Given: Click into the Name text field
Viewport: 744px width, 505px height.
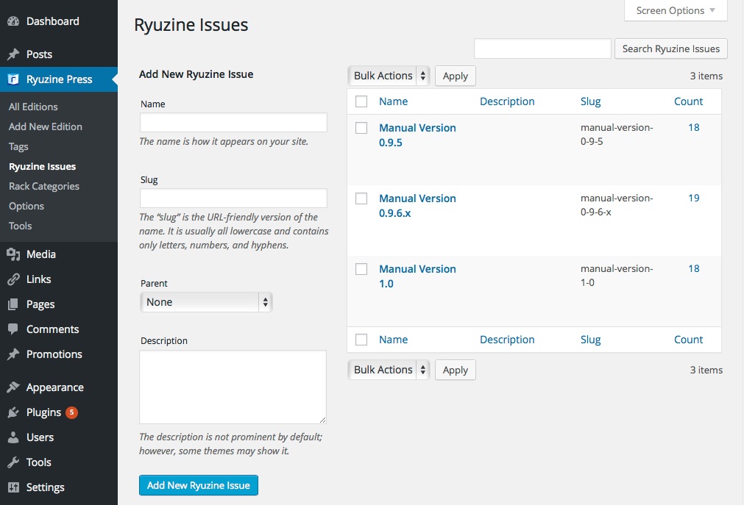Looking at the screenshot, I should pyautogui.click(x=233, y=123).
